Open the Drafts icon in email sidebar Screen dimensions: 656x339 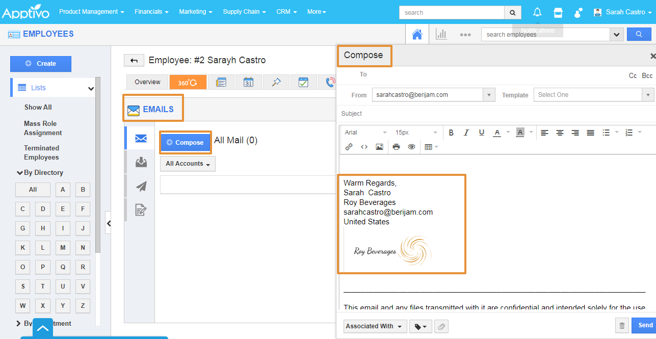click(x=141, y=210)
